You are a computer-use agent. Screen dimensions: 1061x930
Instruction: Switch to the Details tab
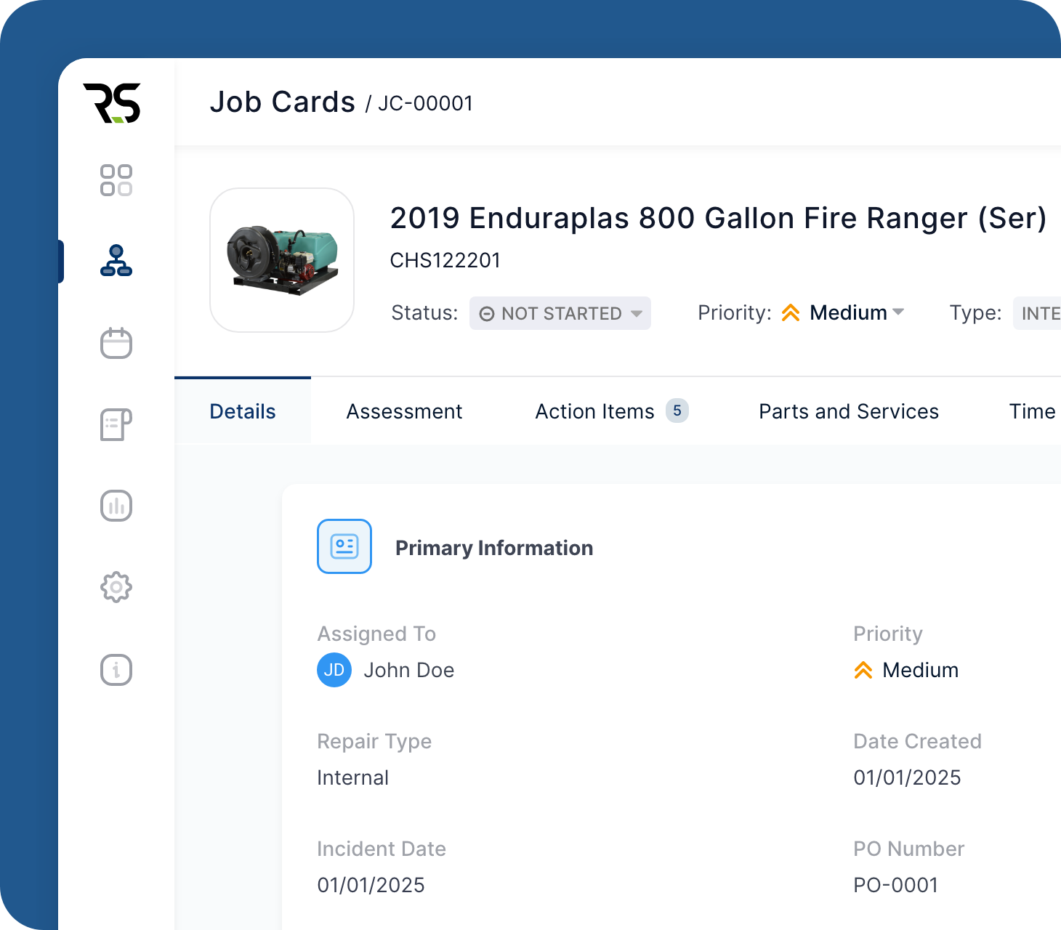[243, 411]
